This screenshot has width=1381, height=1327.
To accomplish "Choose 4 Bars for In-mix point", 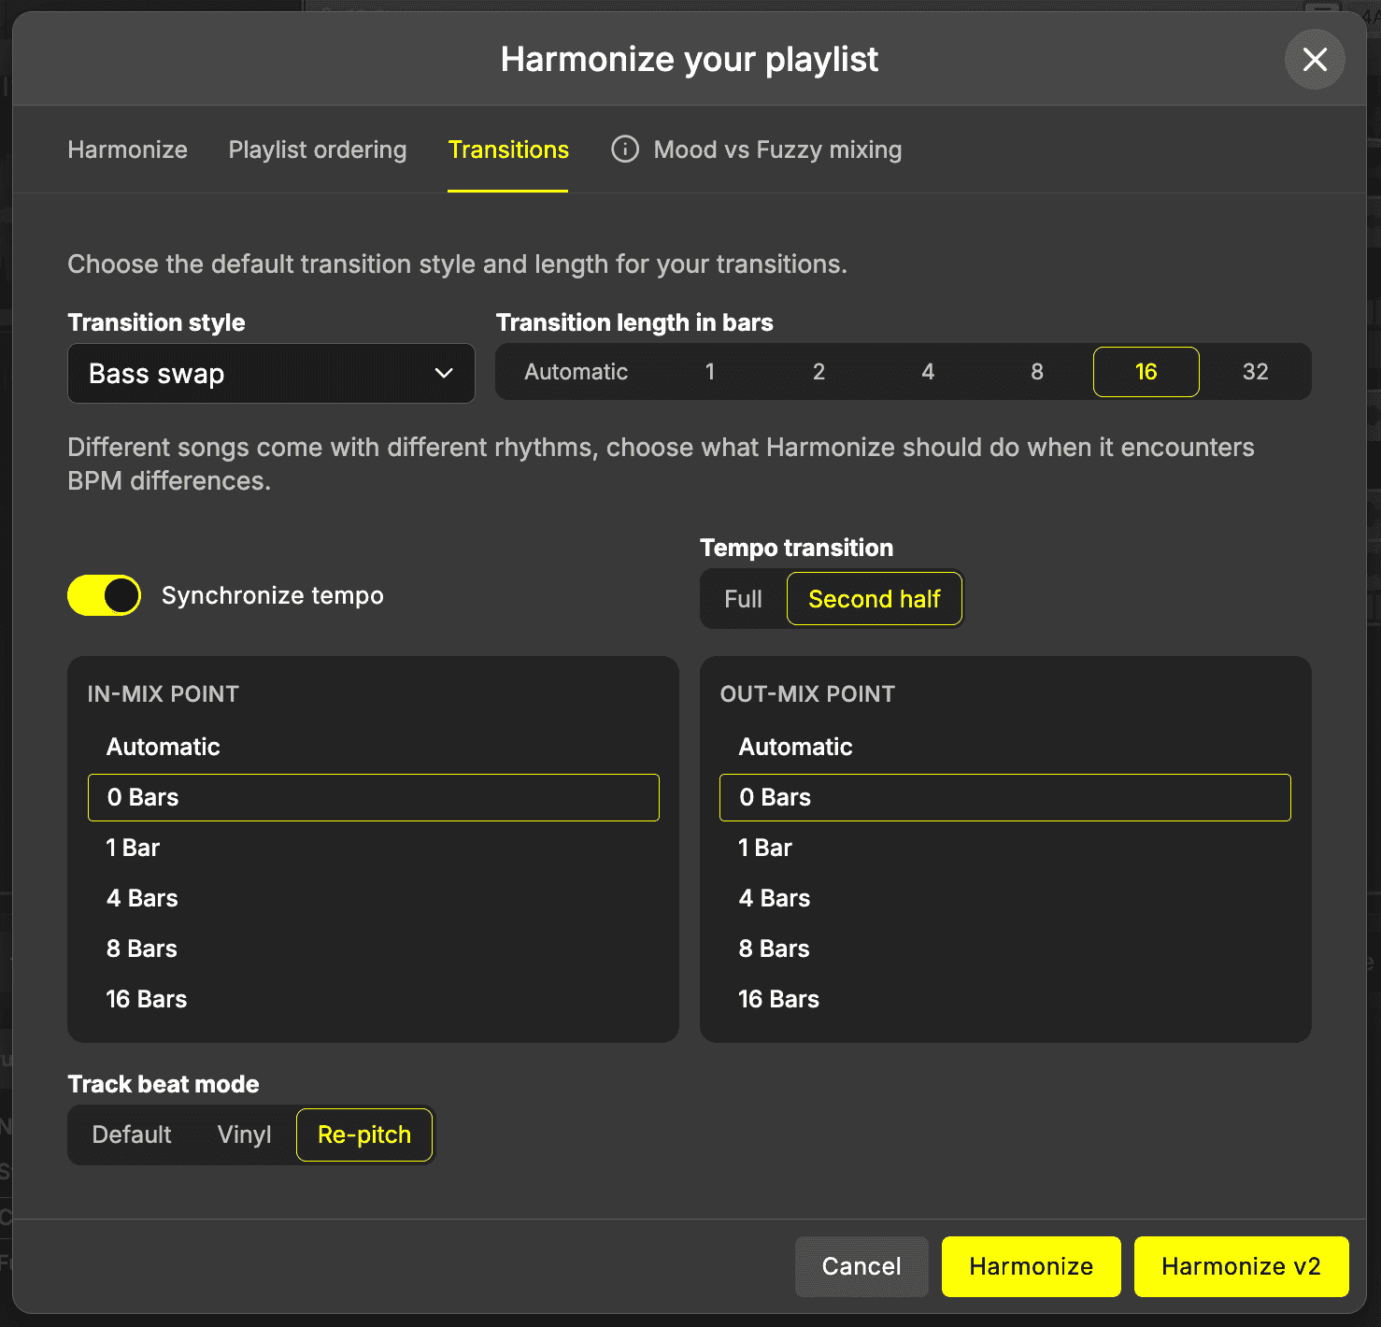I will click(141, 898).
